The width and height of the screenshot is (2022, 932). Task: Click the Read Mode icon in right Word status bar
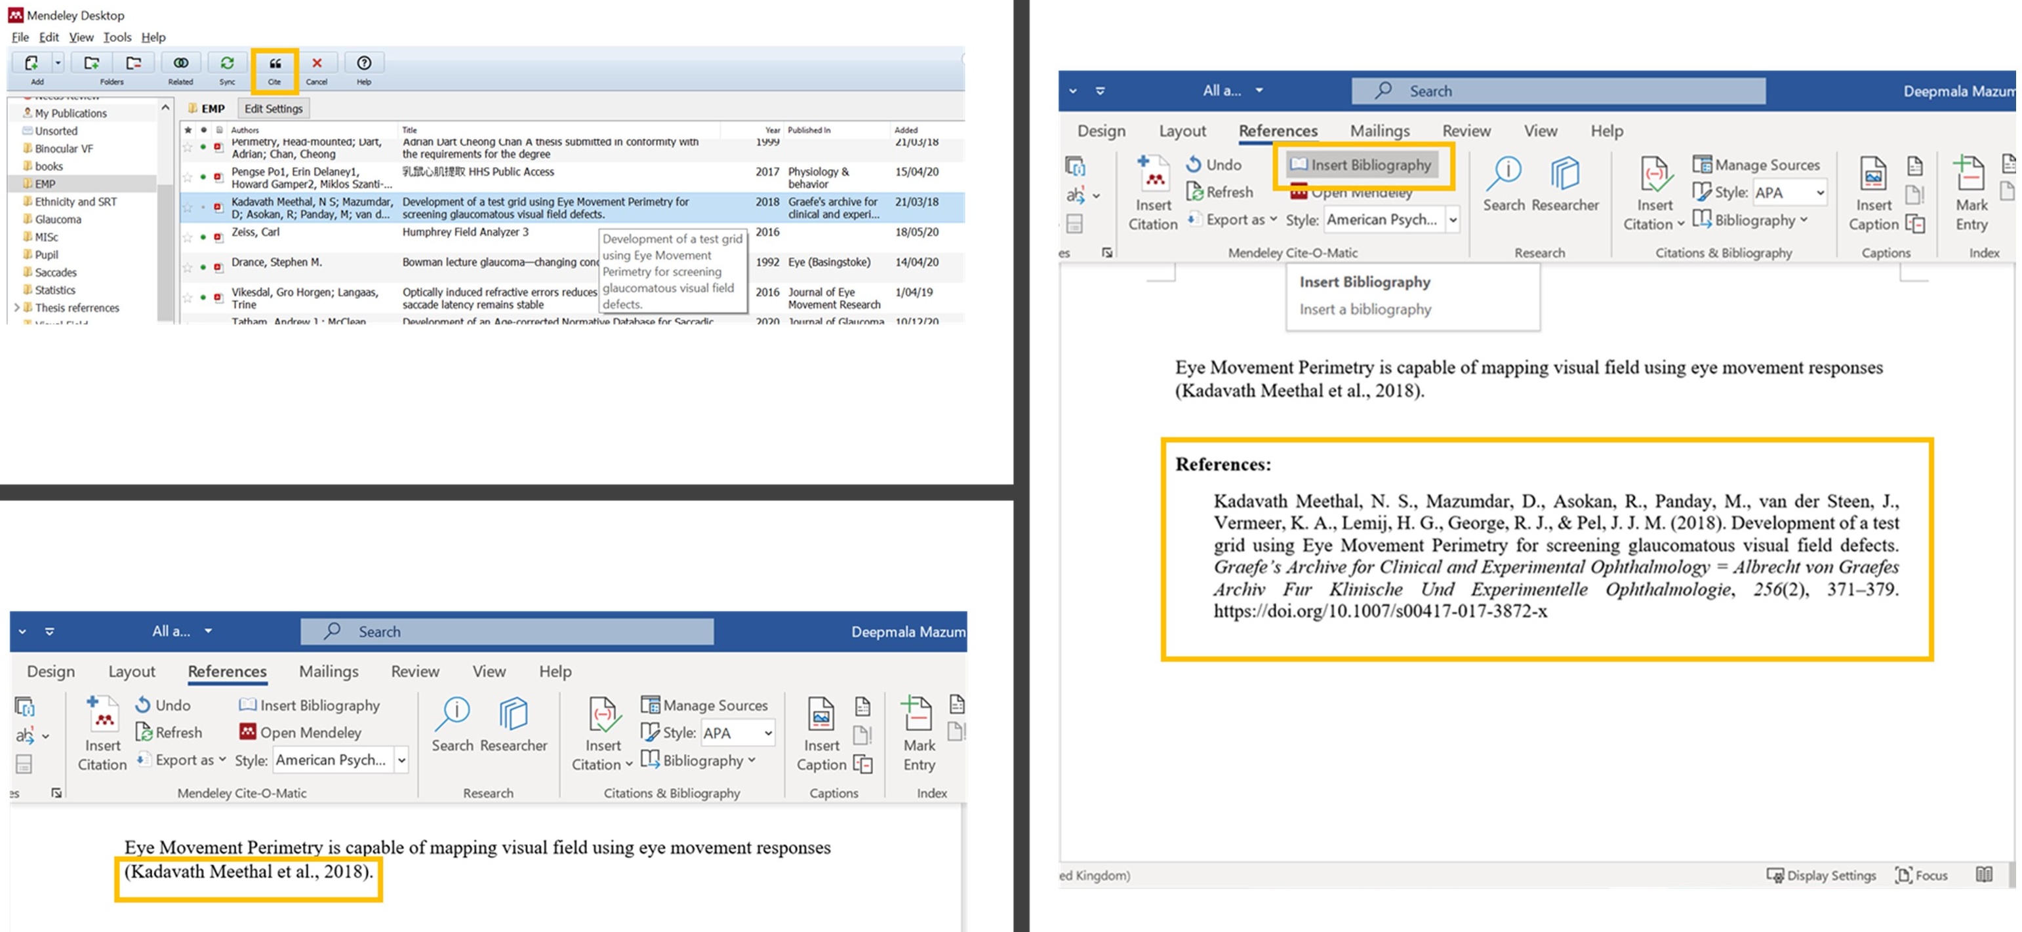click(1985, 875)
